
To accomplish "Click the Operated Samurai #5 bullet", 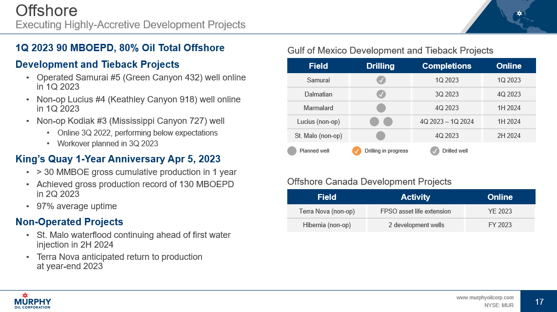I will tap(141, 82).
